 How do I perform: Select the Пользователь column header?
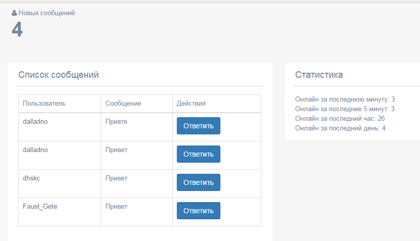44,104
